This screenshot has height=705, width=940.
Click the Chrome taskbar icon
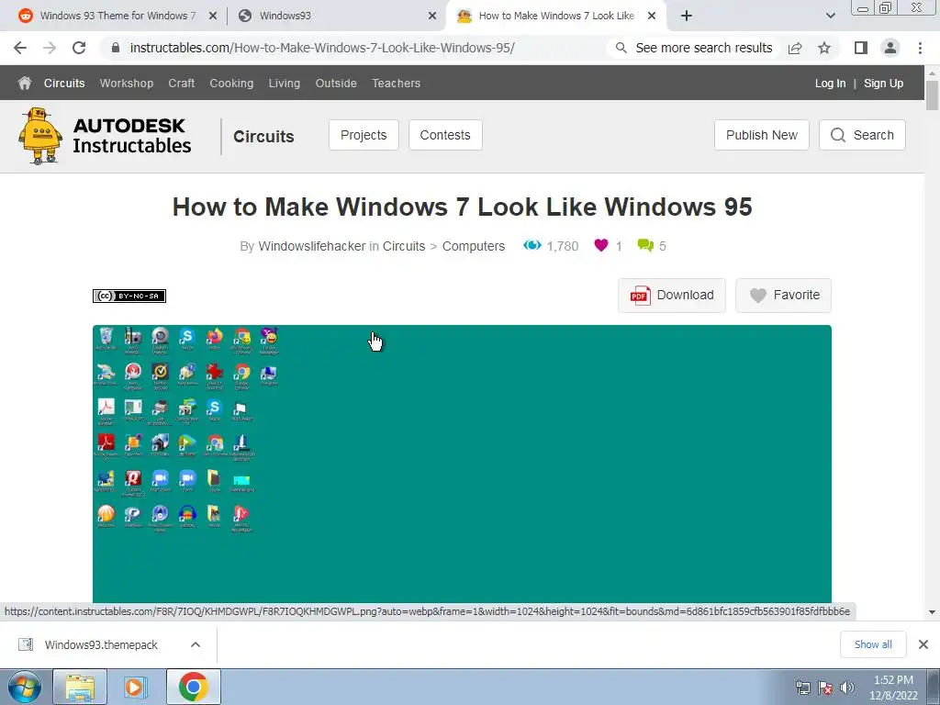tap(193, 687)
